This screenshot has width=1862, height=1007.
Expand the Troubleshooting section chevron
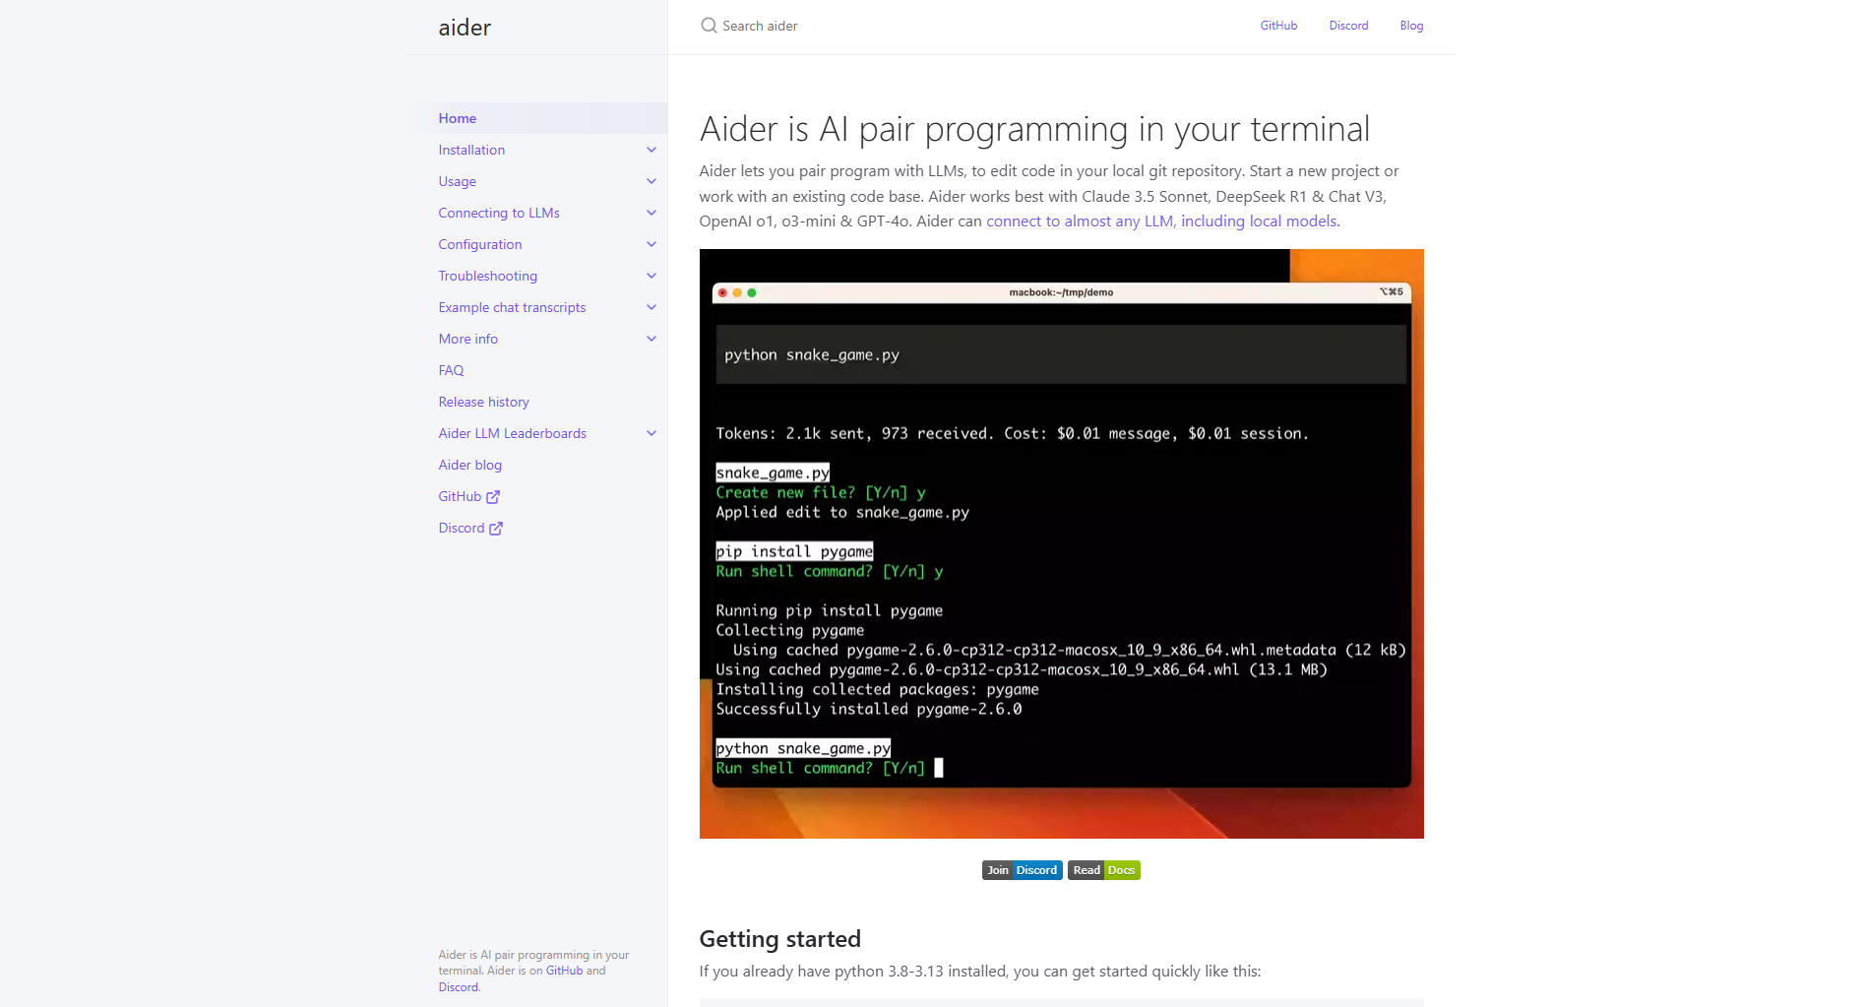652,276
